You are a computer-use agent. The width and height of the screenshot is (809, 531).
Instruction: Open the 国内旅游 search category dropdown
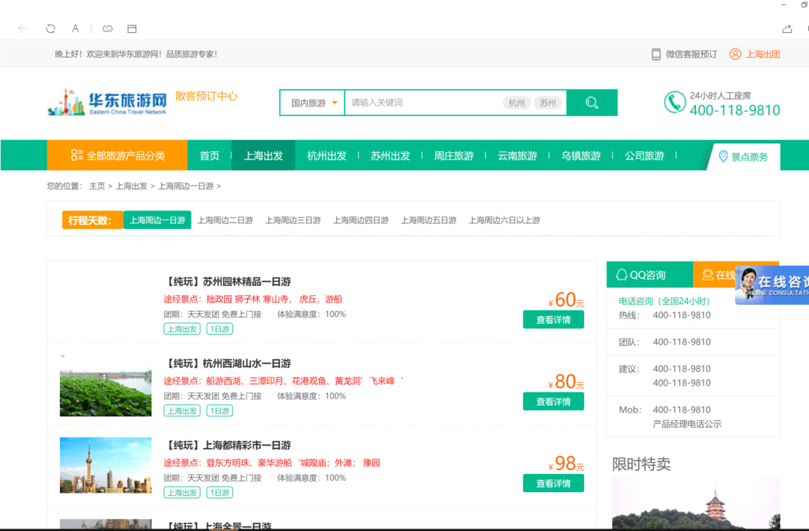click(x=313, y=103)
